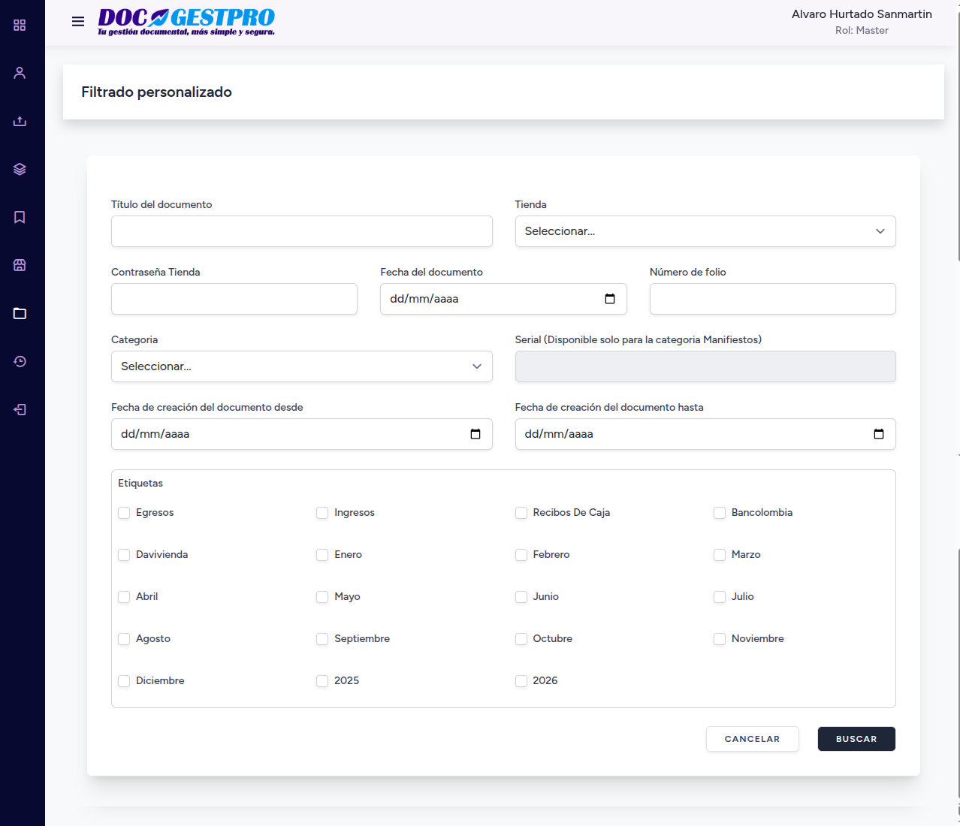Check the Bancolombia tag
The width and height of the screenshot is (960, 826).
click(720, 513)
